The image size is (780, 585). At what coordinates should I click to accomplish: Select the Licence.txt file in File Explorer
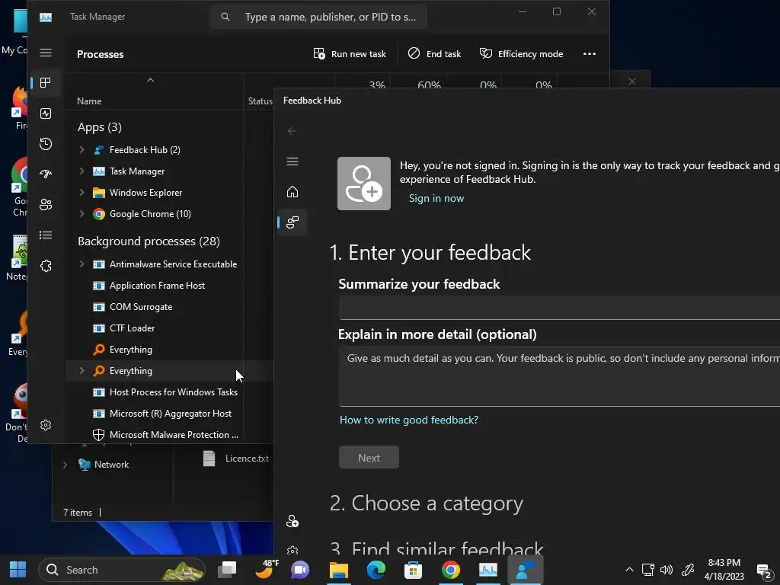[x=236, y=458]
